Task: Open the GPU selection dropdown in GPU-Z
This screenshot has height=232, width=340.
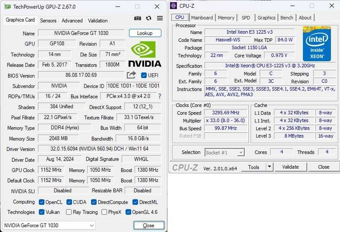Action: [x=49, y=225]
